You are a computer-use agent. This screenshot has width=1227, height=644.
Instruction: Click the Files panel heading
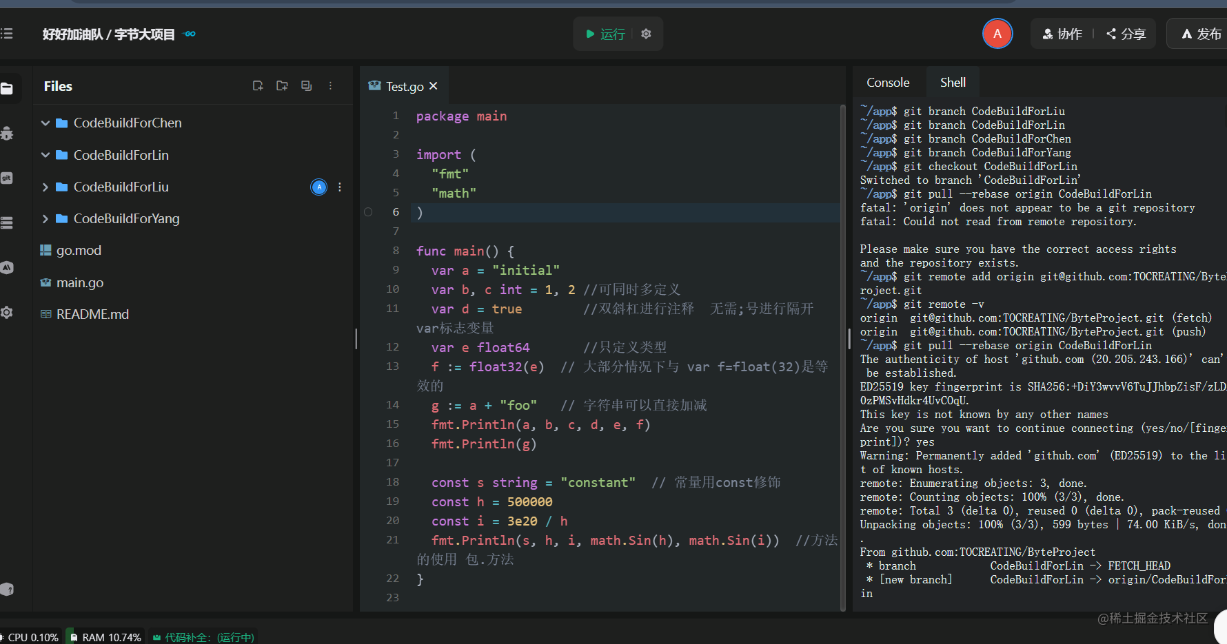pos(58,86)
